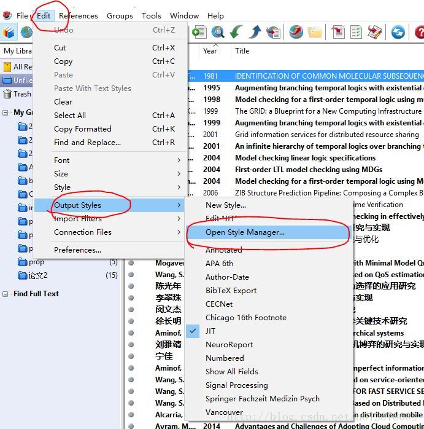
Task: Click the Title column header
Action: (x=242, y=51)
